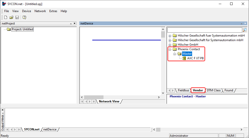The width and height of the screenshot is (249, 138).
Task: Open the Device menu
Action: coord(26,11)
